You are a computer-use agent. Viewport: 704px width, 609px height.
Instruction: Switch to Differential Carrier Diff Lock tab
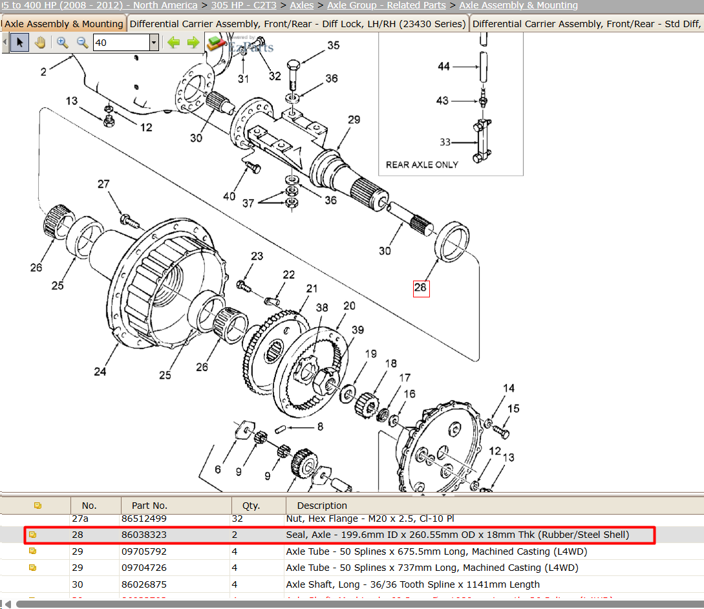click(x=297, y=24)
